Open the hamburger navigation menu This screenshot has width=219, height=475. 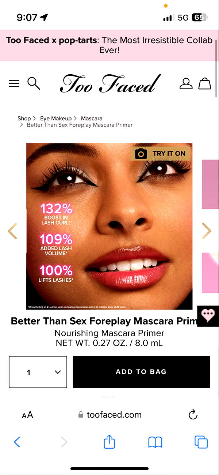pos(14,84)
